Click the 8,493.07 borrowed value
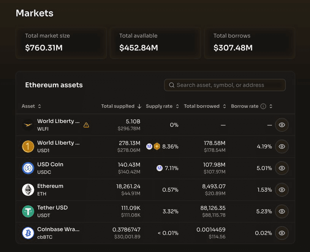The image size is (310, 252). pyautogui.click(x=214, y=186)
